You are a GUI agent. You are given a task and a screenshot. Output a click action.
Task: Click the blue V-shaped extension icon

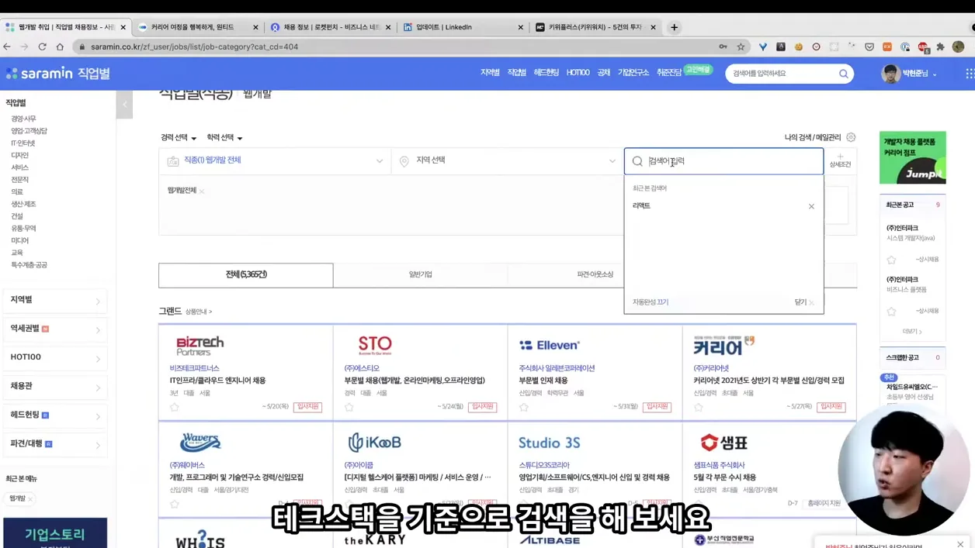[x=763, y=47]
